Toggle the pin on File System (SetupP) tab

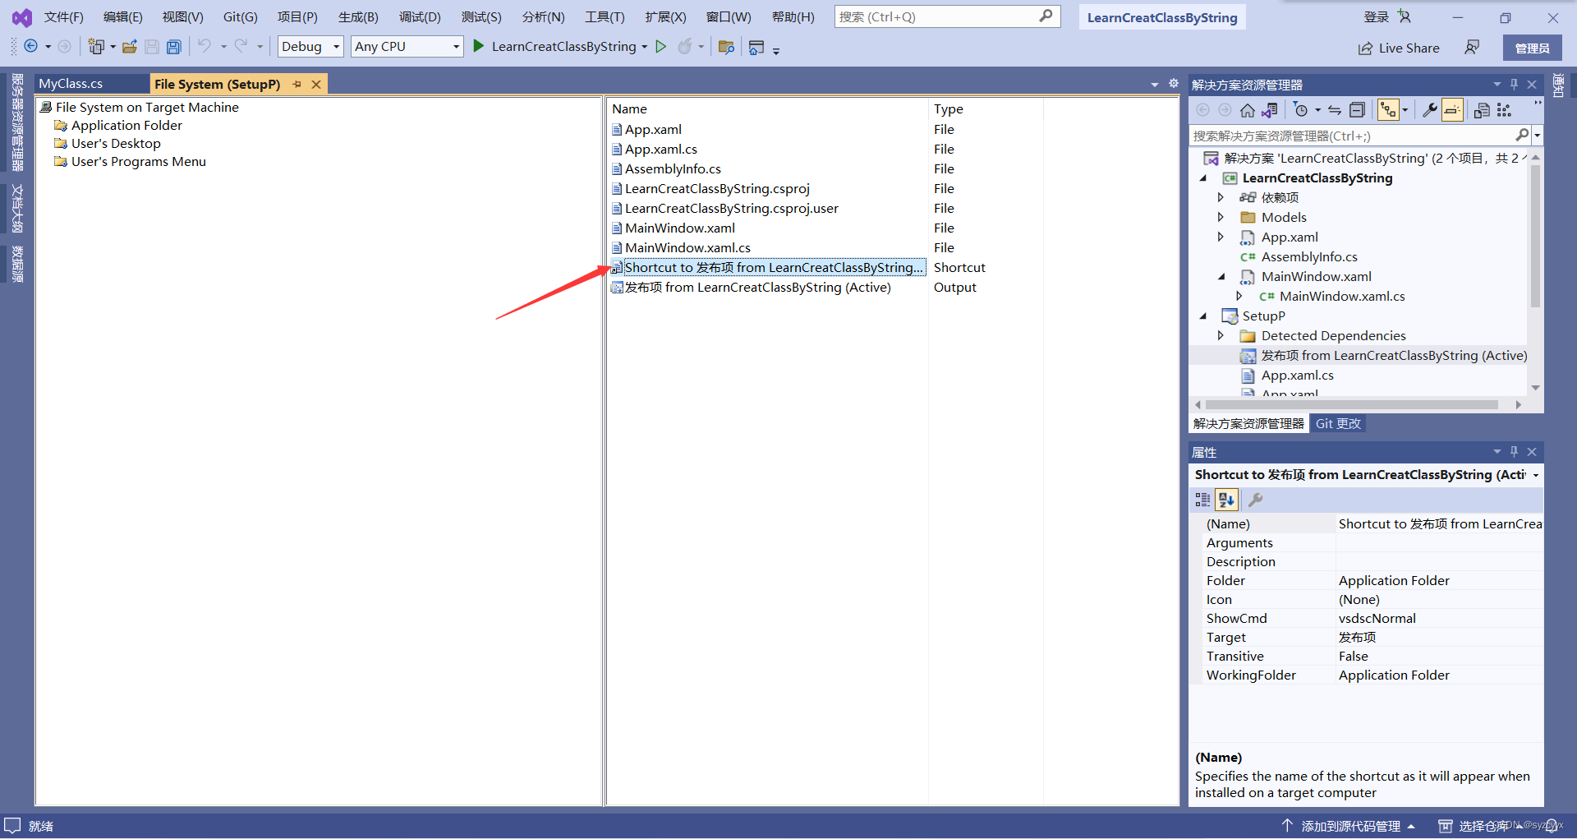(297, 84)
